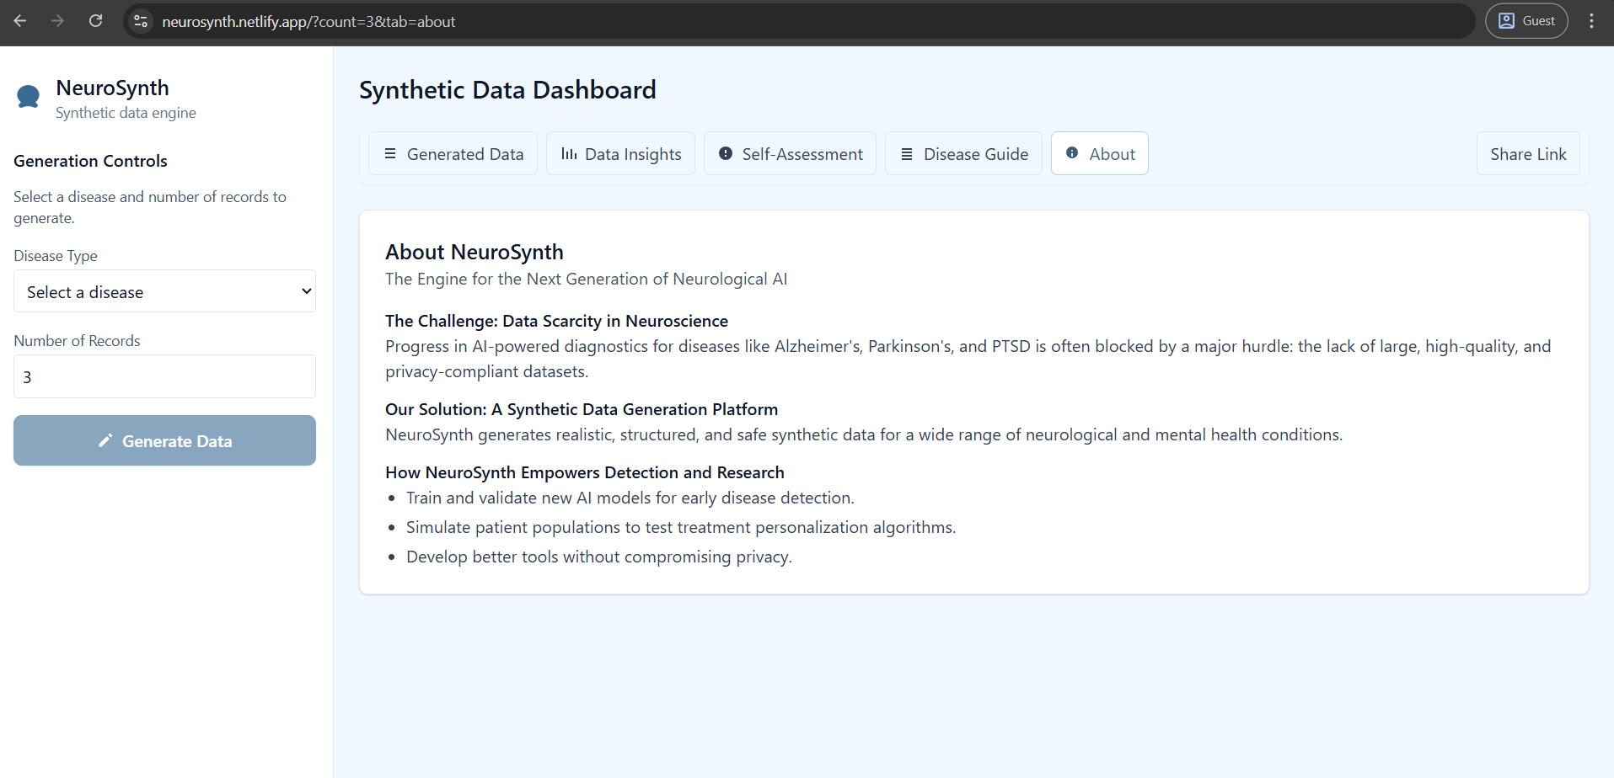This screenshot has height=778, width=1614.
Task: Go back using browser back arrow
Action: click(21, 21)
